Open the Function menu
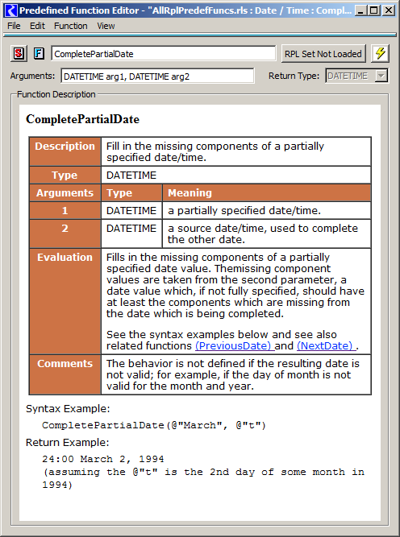Screen dimensions: 400x537 coord(71,26)
